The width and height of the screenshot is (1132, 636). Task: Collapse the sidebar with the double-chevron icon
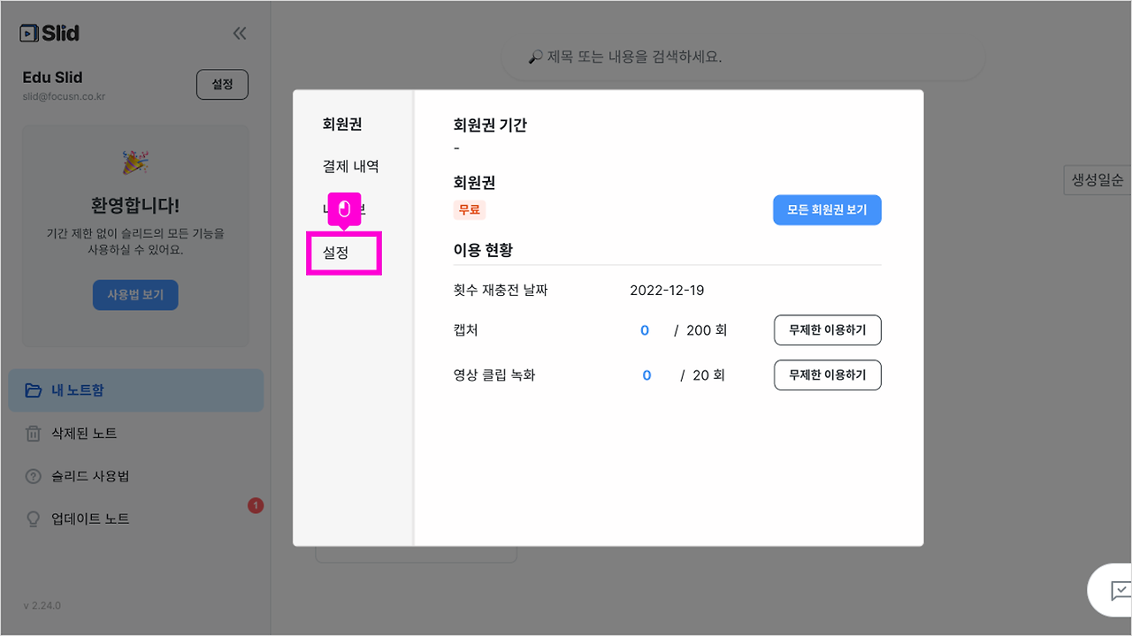pyautogui.click(x=239, y=32)
